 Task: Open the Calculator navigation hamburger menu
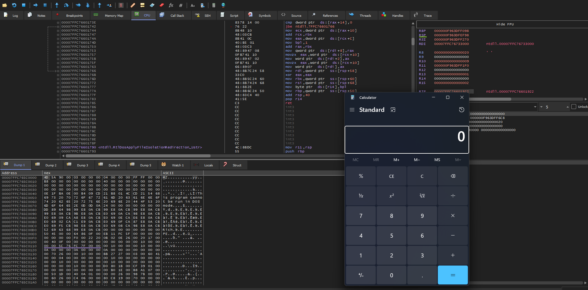pos(352,110)
